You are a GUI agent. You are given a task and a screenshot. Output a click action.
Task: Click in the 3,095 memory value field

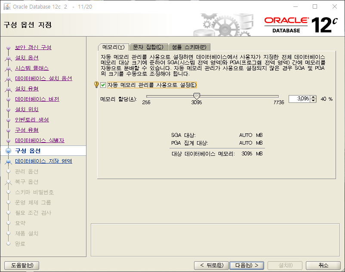click(299, 99)
